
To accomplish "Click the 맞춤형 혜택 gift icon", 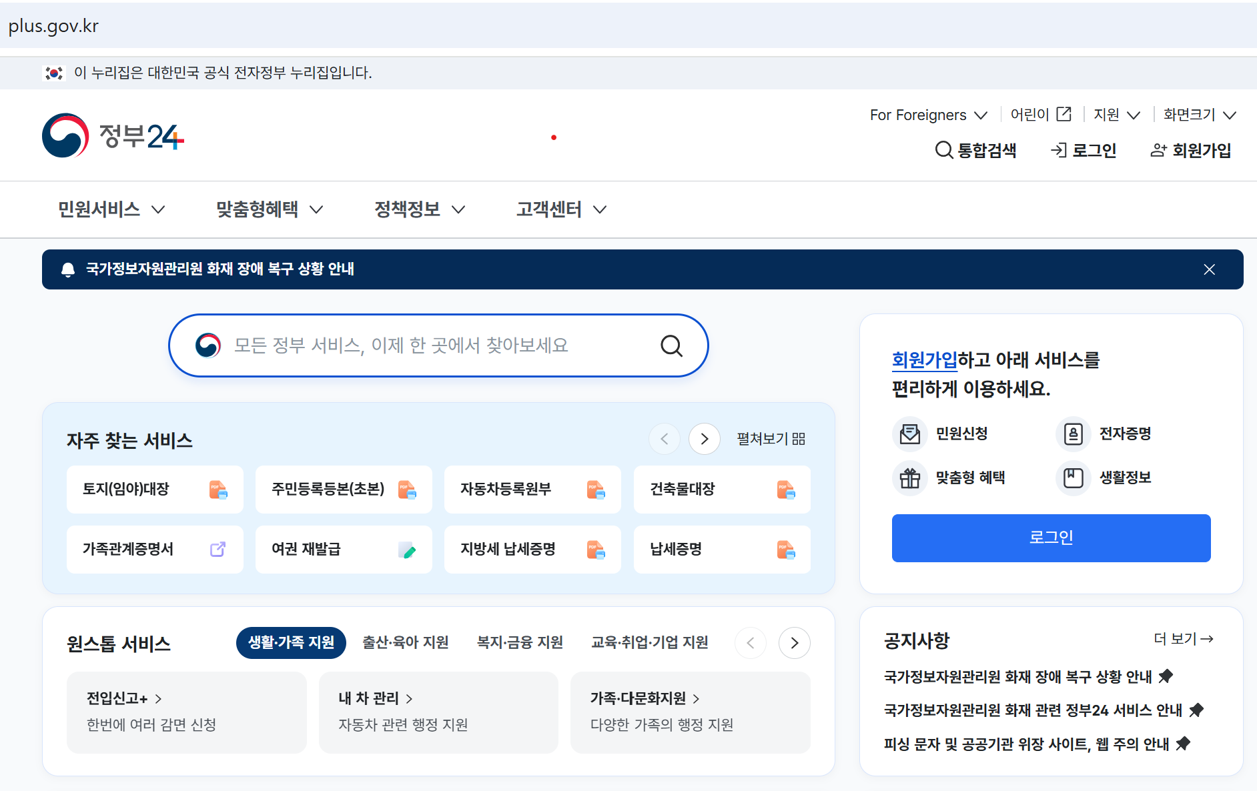I will pyautogui.click(x=909, y=478).
